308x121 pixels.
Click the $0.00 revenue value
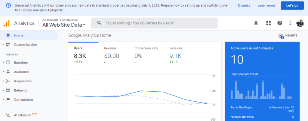(x=112, y=56)
